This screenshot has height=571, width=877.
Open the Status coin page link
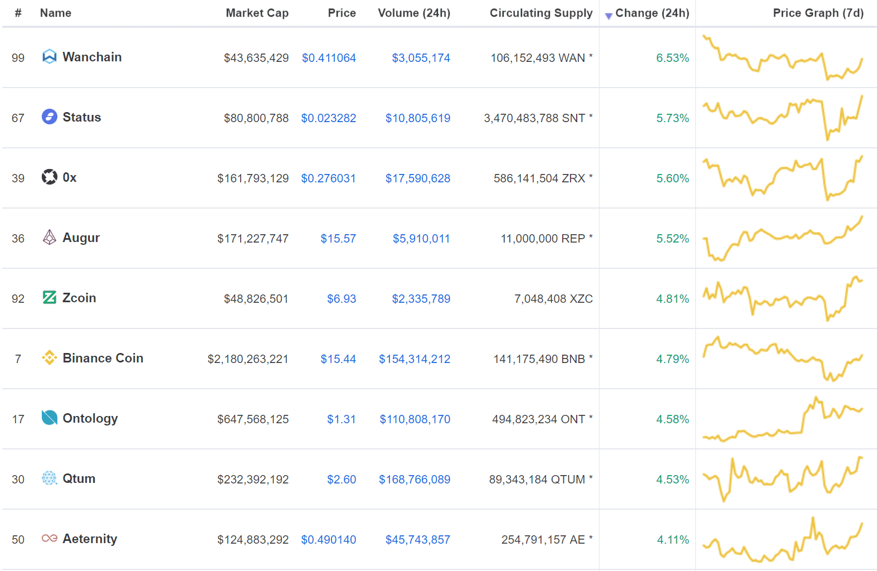(82, 117)
